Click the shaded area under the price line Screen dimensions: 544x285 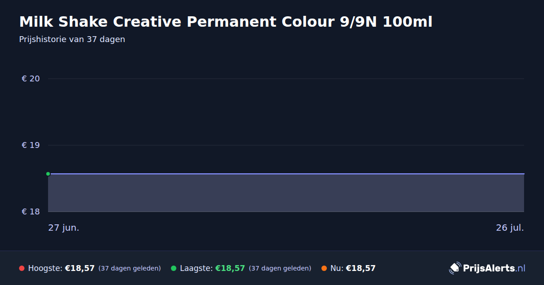(286, 193)
